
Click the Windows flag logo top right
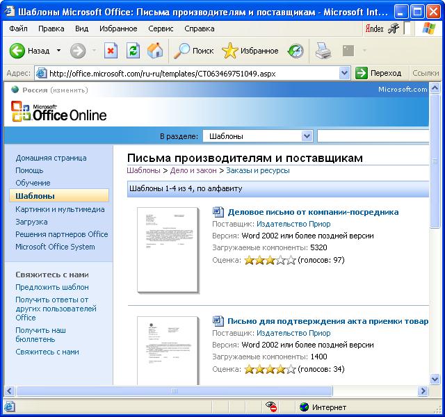(x=428, y=28)
